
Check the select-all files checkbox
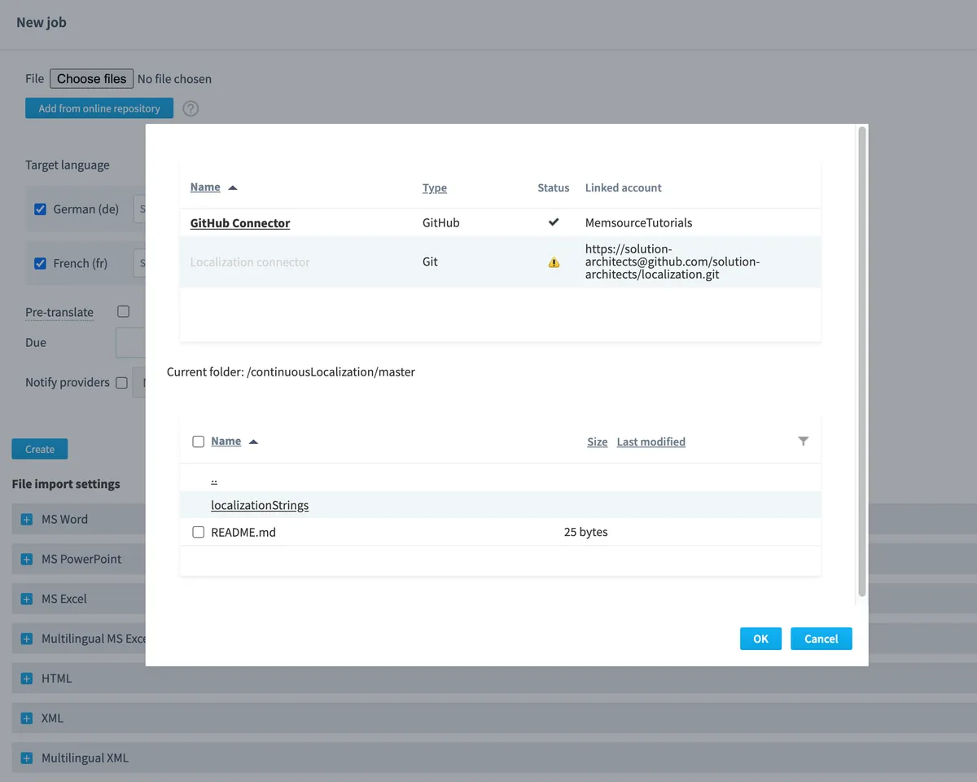(198, 442)
